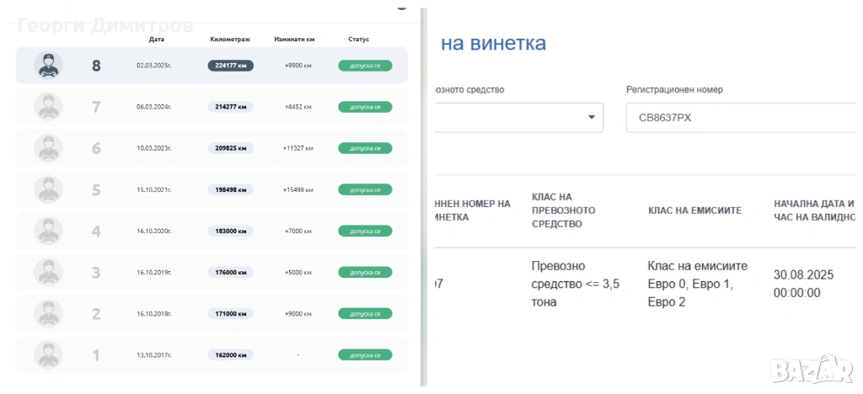Click 'Превозно средство <= 3,5 тона' cell
863x394 pixels.
pyautogui.click(x=575, y=284)
